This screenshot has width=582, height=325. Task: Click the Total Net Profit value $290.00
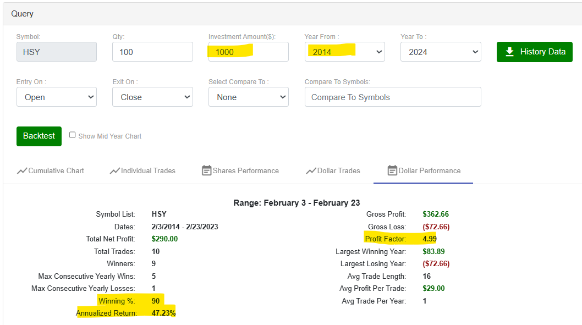165,239
